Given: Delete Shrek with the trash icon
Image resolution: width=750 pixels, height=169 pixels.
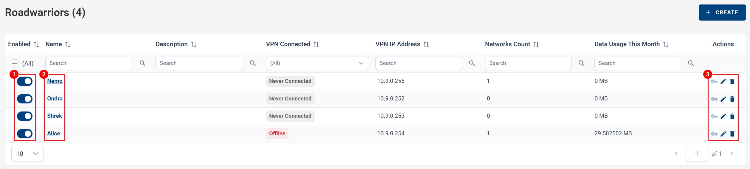Looking at the screenshot, I should click(732, 116).
